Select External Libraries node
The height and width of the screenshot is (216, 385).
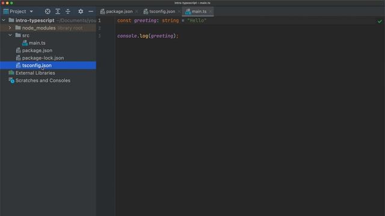(x=35, y=73)
